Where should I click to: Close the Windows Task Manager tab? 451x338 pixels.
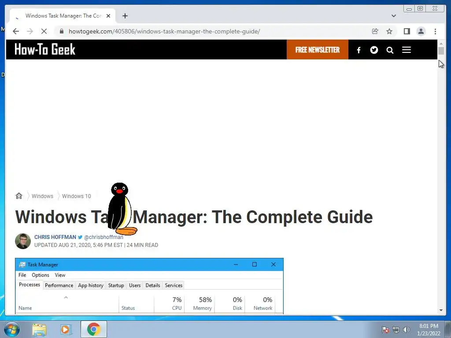[x=108, y=16]
